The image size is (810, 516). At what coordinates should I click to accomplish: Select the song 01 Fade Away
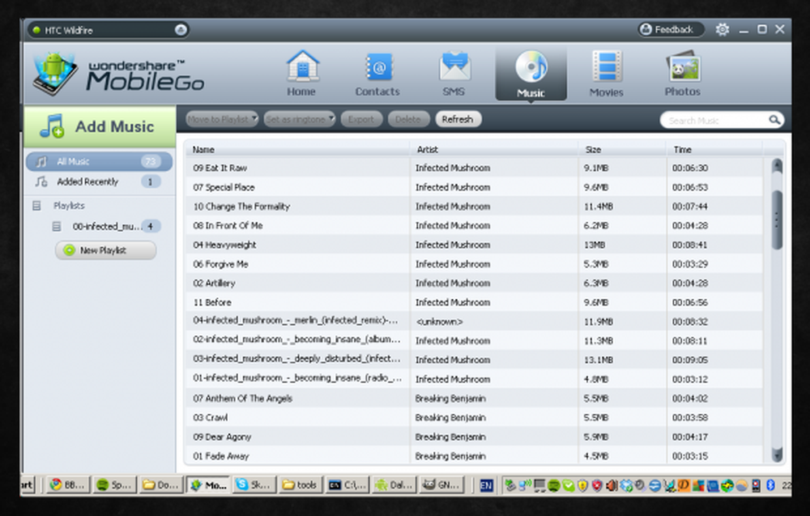click(x=474, y=455)
